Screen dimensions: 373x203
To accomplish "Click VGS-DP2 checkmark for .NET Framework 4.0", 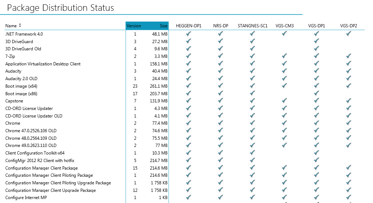I will 349,34.
